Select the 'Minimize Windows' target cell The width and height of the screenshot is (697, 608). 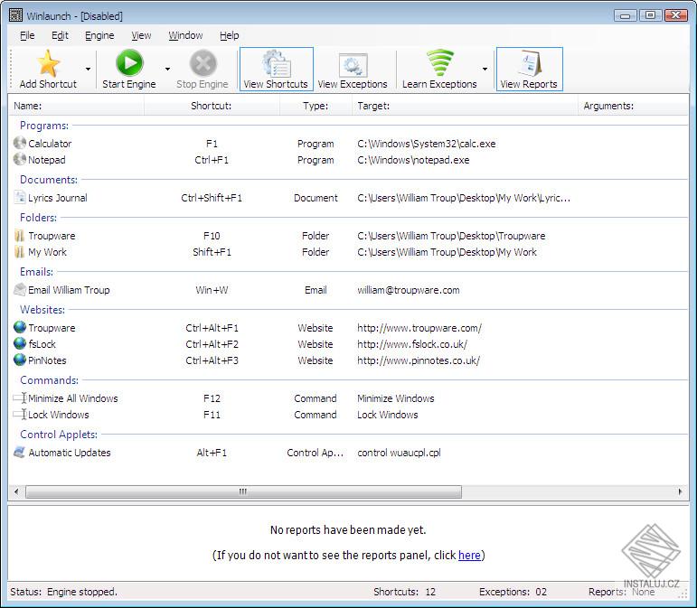coord(396,398)
